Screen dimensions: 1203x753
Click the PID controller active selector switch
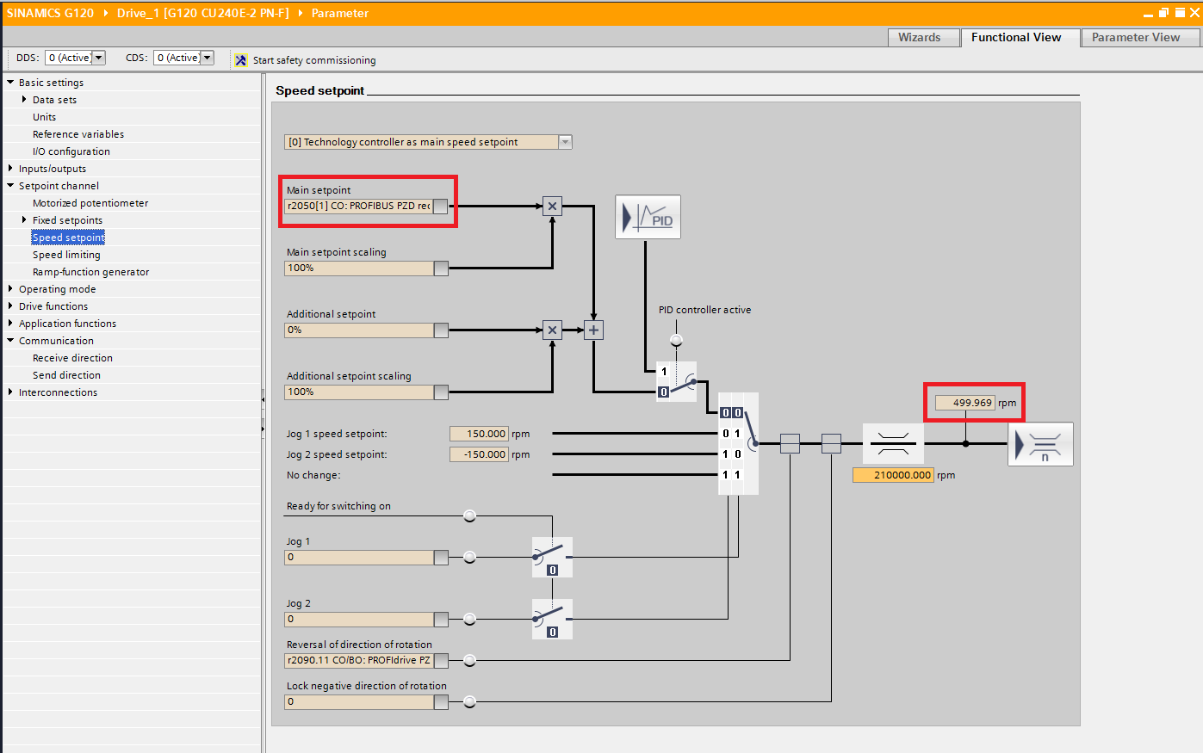676,381
